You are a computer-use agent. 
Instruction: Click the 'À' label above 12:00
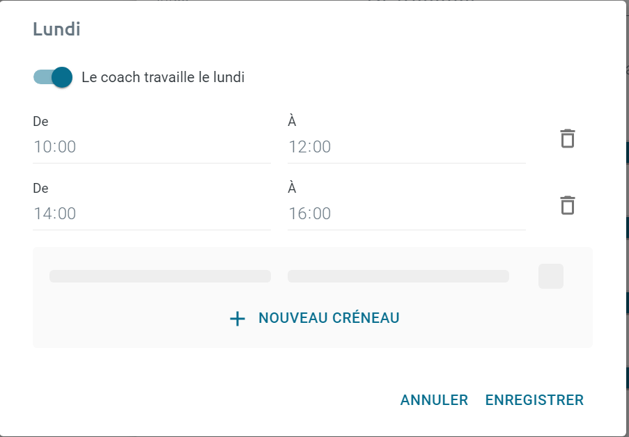(292, 120)
